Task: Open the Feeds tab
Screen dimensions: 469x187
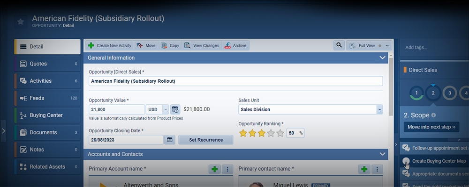Action: (47, 98)
